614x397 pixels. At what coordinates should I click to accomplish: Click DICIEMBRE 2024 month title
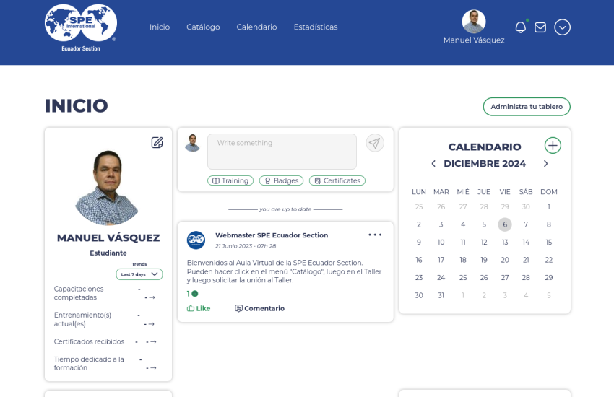point(485,164)
